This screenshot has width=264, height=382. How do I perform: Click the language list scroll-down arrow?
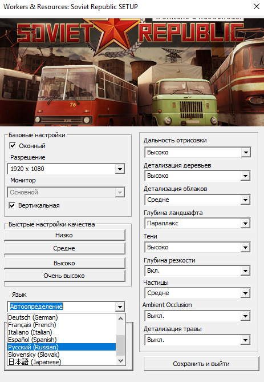(x=120, y=361)
